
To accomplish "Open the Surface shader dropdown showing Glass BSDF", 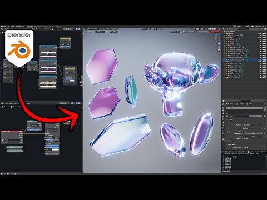I will point(253,125).
